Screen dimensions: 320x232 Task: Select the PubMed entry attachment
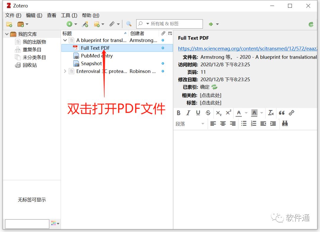coord(117,56)
